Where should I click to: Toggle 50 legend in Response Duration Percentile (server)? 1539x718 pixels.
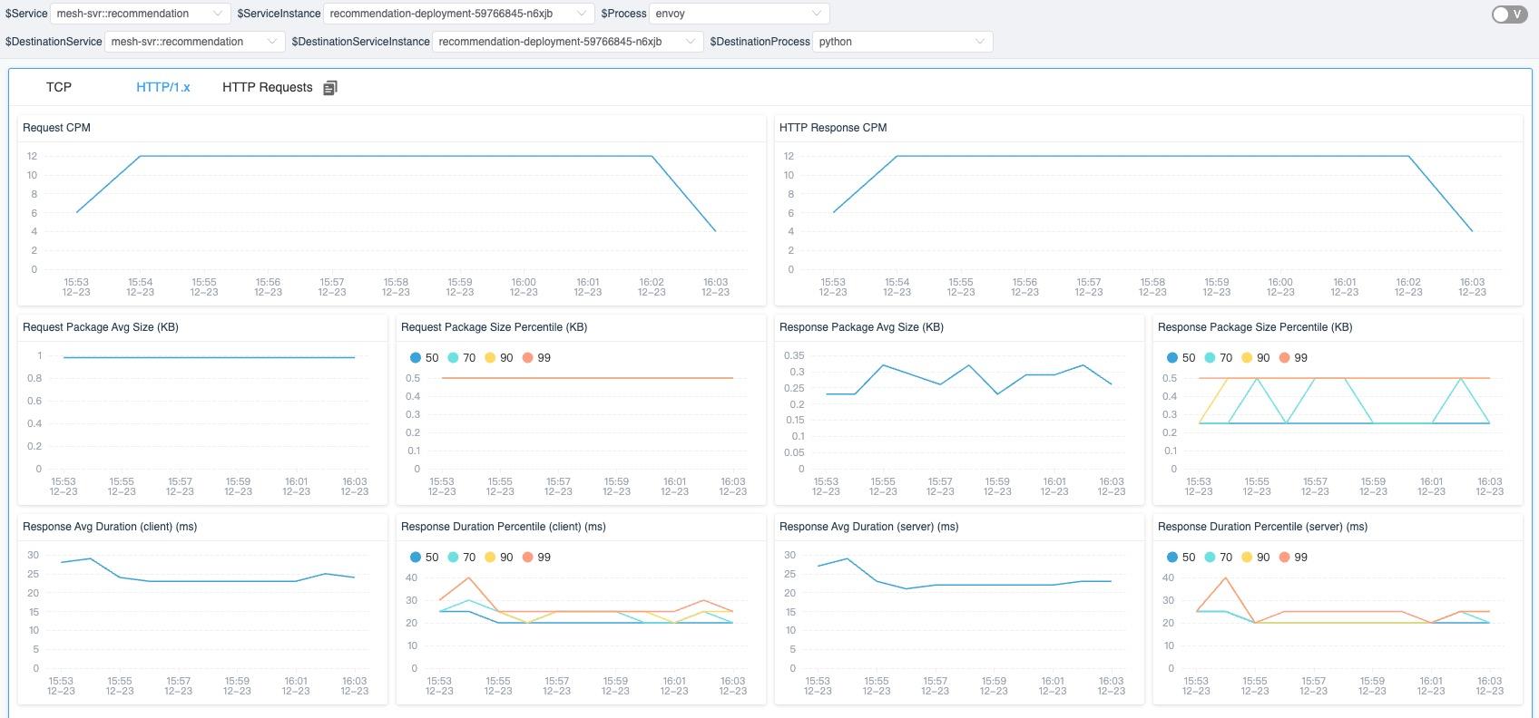coord(1181,558)
